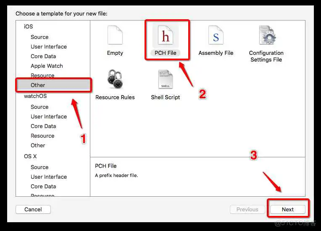Select the Assembly File template icon
The image size is (321, 231).
click(216, 36)
